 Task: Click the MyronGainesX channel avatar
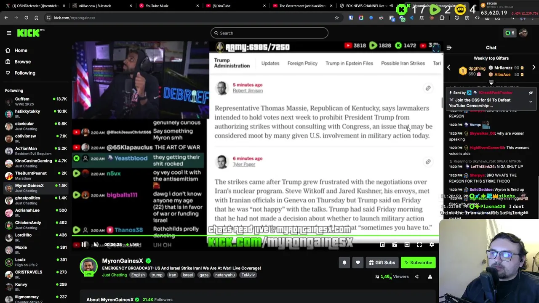88,267
